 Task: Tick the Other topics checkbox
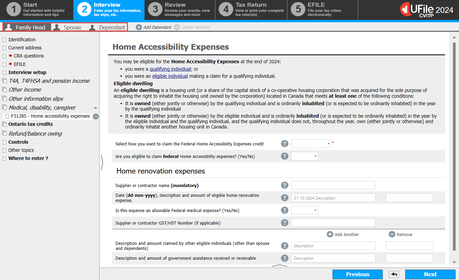[x=4, y=150]
